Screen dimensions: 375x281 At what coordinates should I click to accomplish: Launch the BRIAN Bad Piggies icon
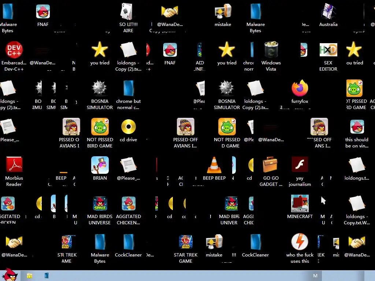100,165
